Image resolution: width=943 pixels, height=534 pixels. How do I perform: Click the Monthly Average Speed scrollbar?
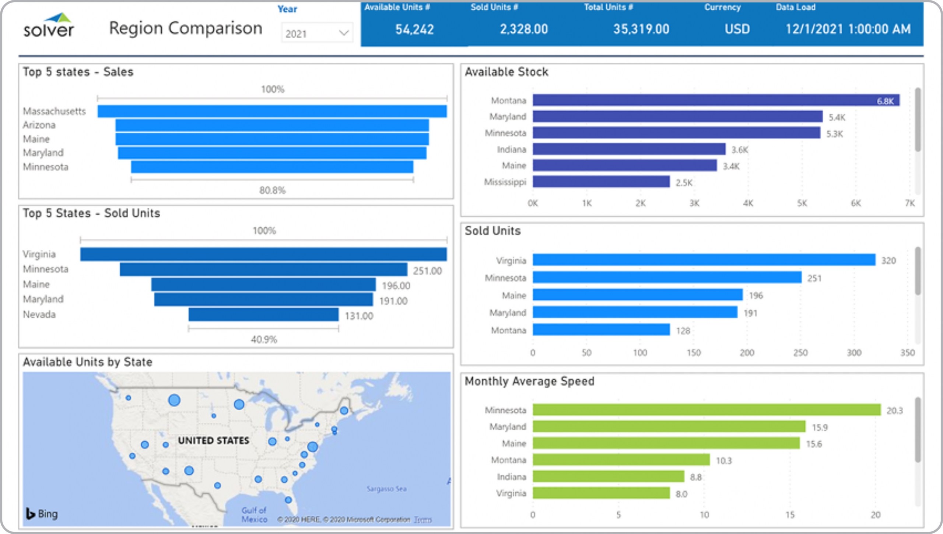pos(918,429)
